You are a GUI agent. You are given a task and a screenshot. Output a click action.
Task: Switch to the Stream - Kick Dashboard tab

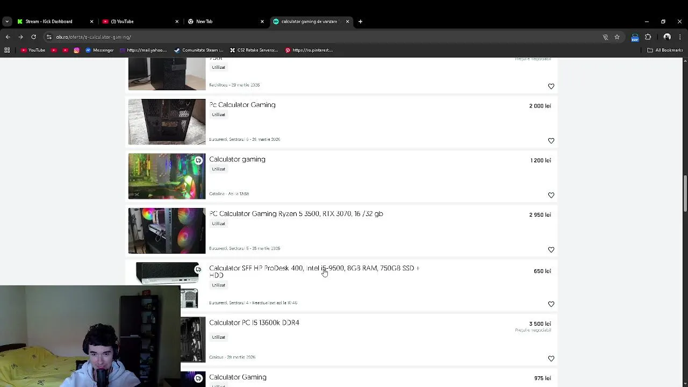tap(49, 21)
